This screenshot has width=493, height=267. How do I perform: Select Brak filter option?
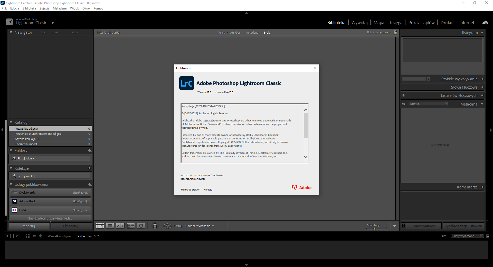[267, 33]
